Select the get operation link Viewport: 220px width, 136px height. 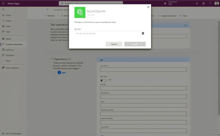(x=64, y=73)
